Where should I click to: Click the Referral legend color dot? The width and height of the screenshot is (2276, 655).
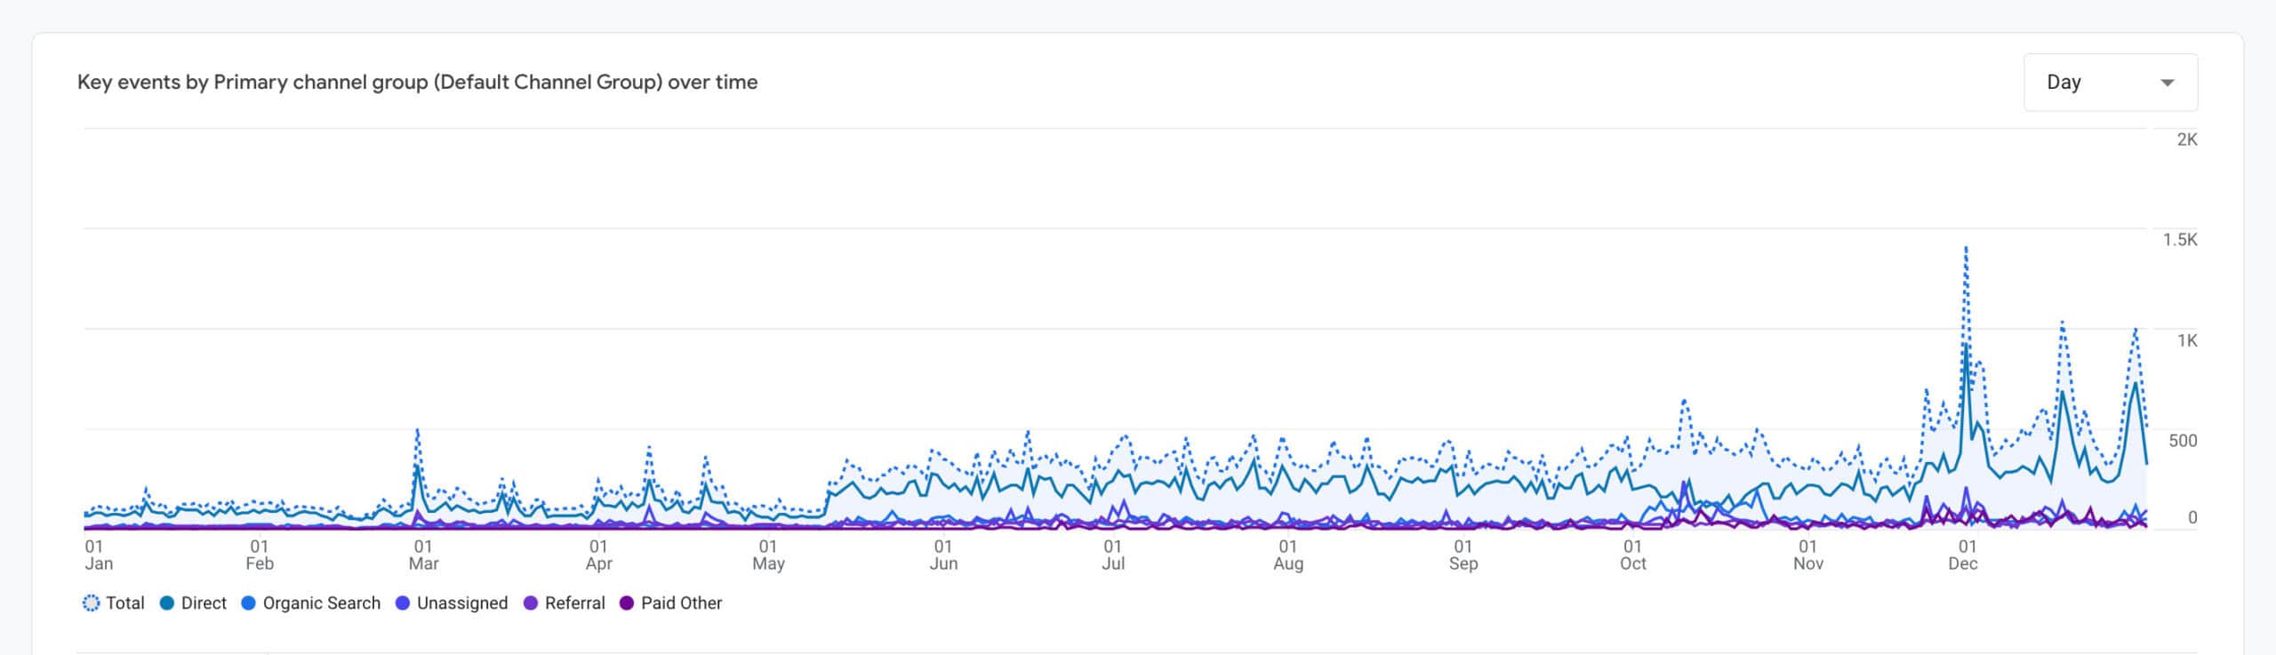531,603
